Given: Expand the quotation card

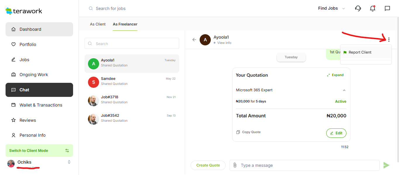Looking at the screenshot, I should point(335,75).
